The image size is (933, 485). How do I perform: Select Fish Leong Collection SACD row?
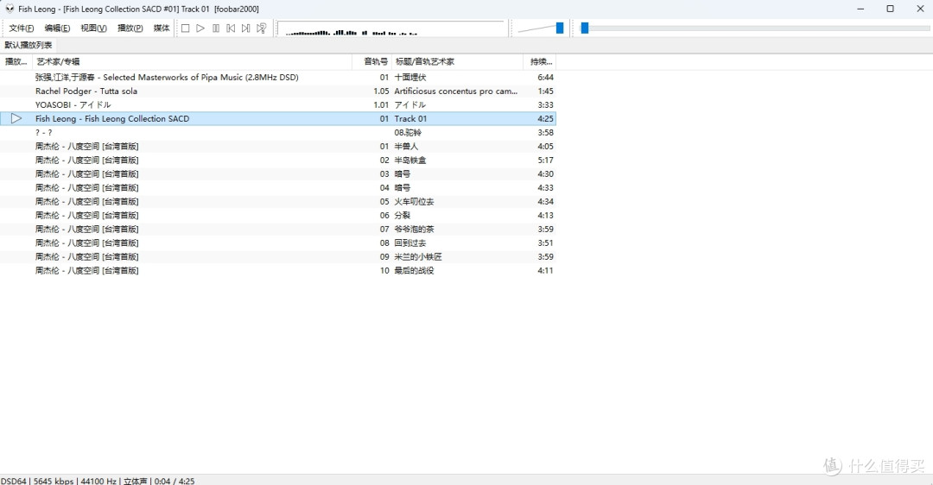click(x=278, y=119)
